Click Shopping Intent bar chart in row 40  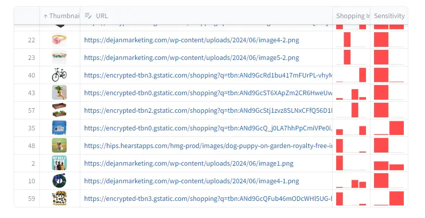pos(351,75)
